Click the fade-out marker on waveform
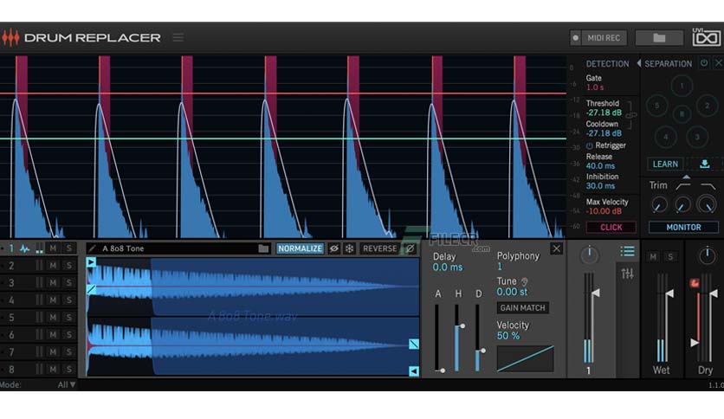The height and width of the screenshot is (419, 724). [x=414, y=344]
